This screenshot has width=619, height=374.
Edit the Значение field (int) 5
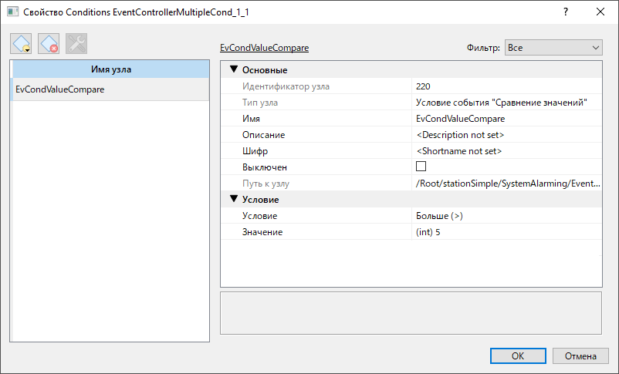click(506, 231)
